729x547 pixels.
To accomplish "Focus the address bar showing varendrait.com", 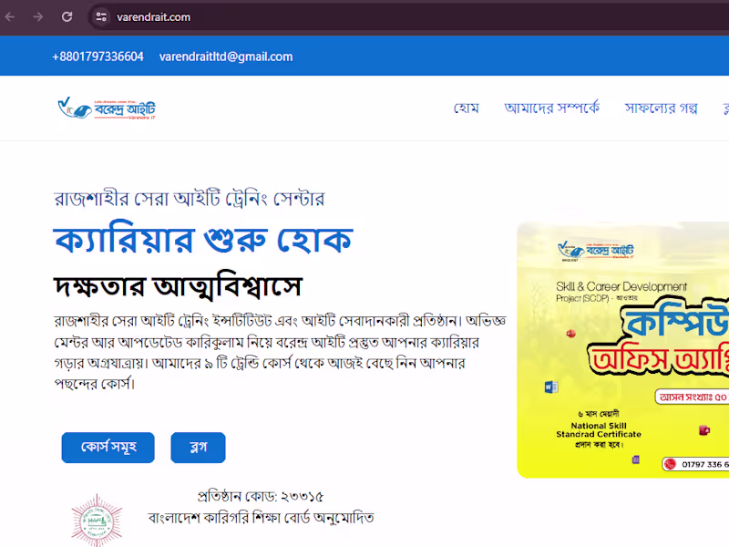I will [x=409, y=17].
